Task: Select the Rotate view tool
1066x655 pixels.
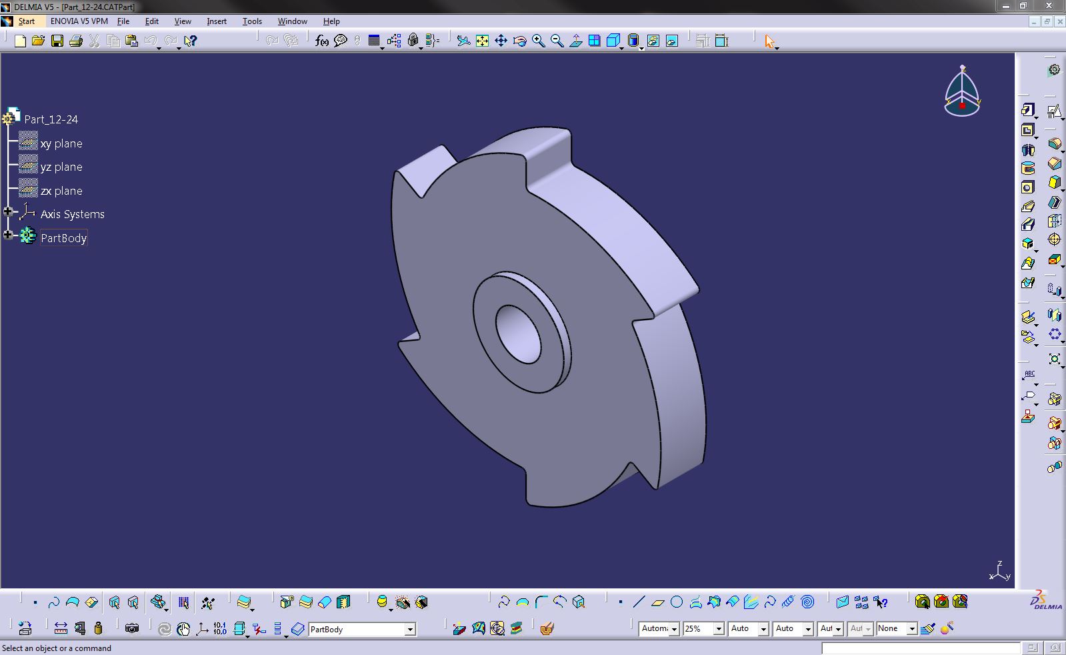Action: click(519, 41)
